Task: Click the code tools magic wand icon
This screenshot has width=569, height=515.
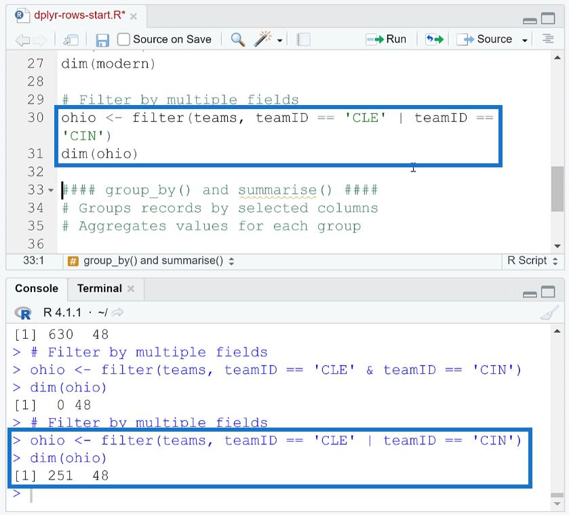Action: [x=263, y=39]
